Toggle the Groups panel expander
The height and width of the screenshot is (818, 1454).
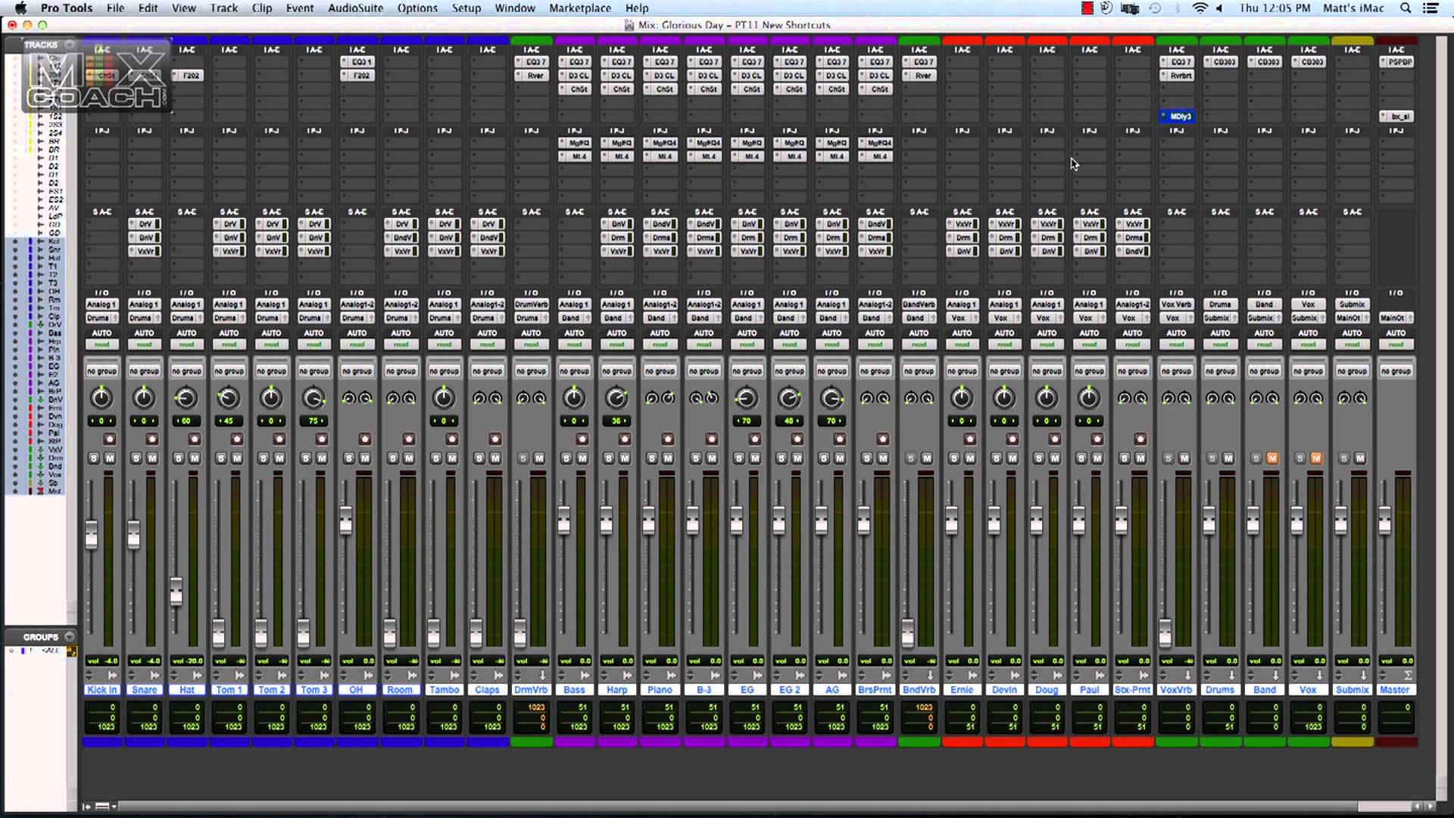(68, 636)
